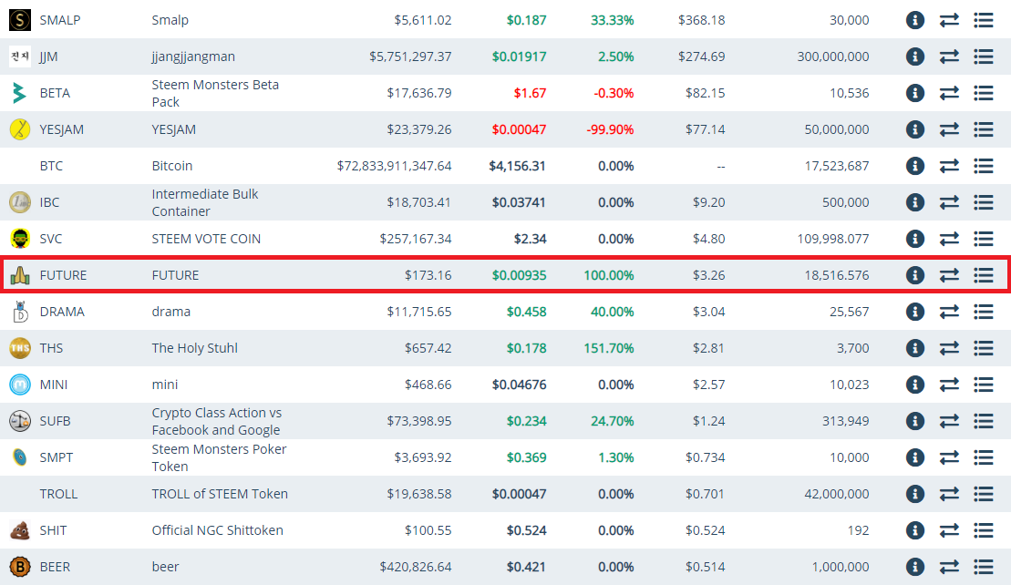The width and height of the screenshot is (1011, 585).
Task: Click Bitcoin market cap $72,833,911,347.64
Action: point(394,166)
